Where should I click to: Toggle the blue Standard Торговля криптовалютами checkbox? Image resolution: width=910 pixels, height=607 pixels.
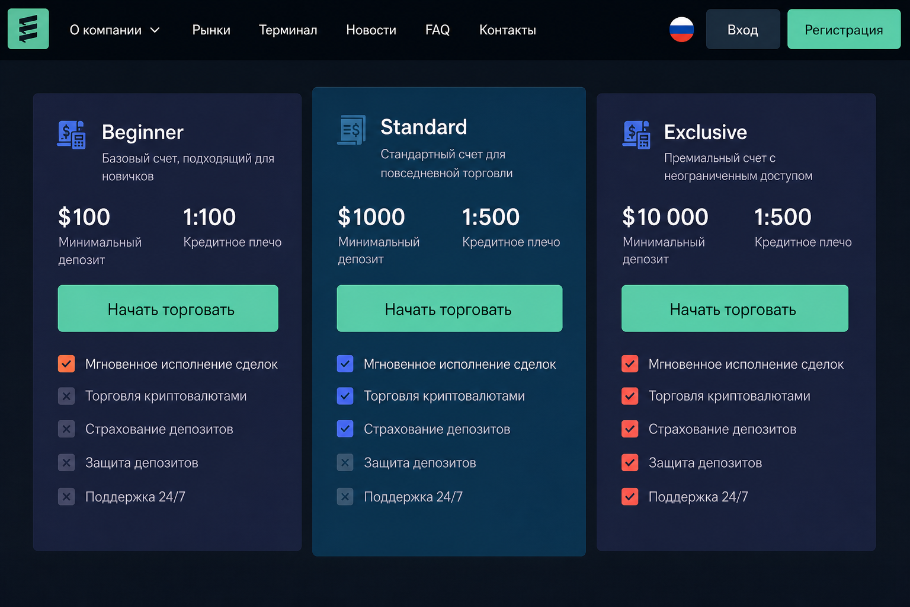click(x=345, y=395)
